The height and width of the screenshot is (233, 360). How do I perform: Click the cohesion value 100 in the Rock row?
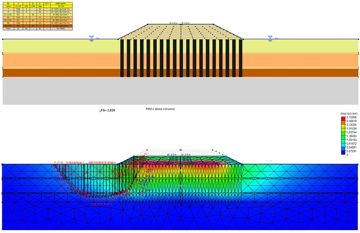[26, 29]
